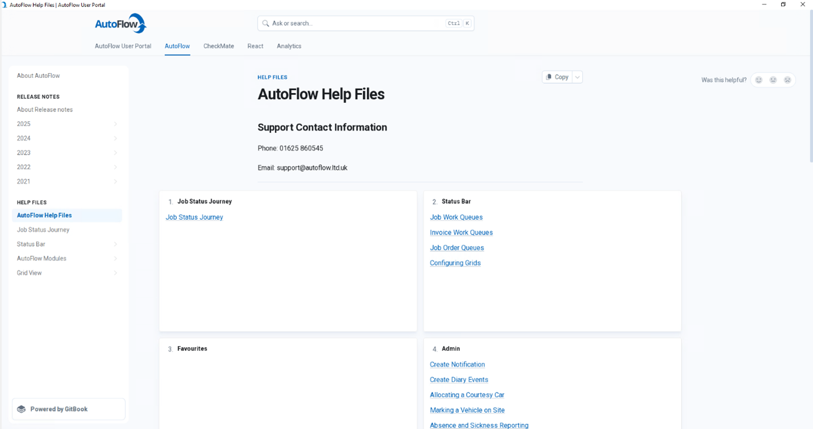
Task: Open the AutoFlow Modules sidebar entry
Action: 42,259
